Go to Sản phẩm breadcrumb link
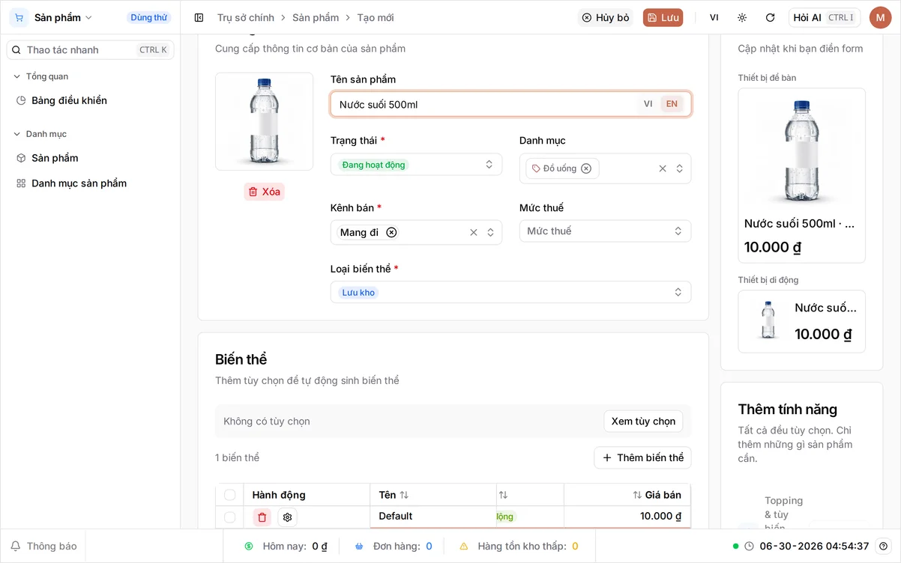Image resolution: width=901 pixels, height=563 pixels. (316, 17)
